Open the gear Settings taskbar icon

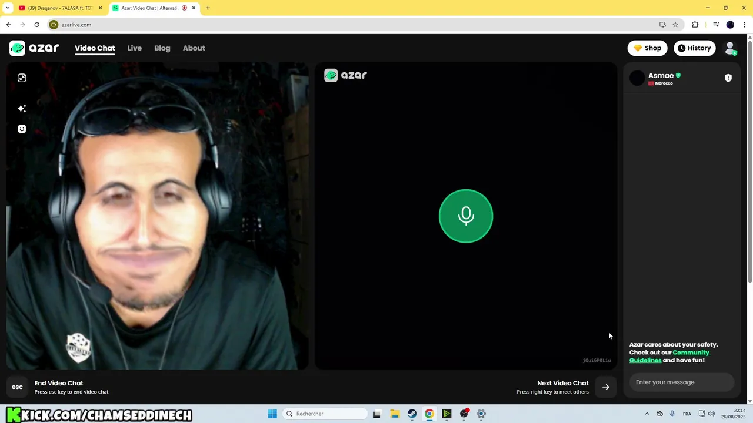pos(481,414)
